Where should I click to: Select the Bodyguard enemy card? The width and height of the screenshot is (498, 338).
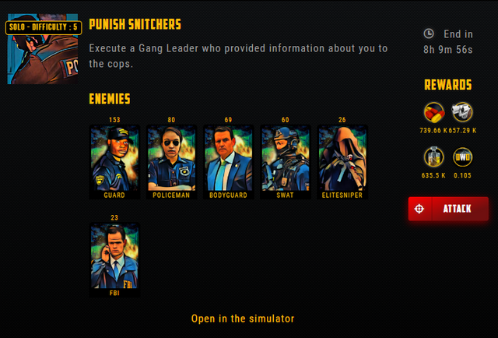228,162
